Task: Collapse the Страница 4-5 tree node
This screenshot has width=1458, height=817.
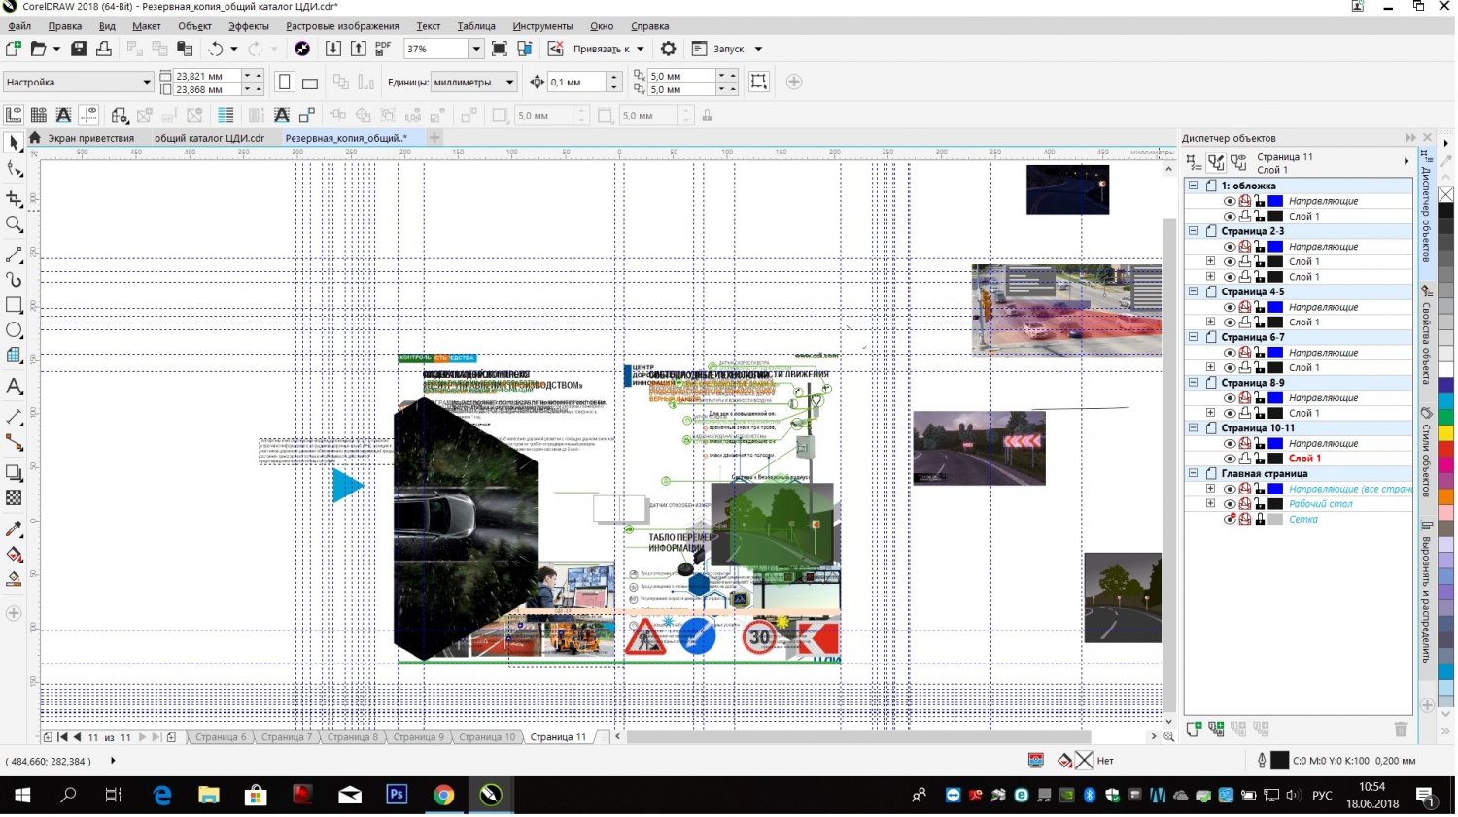Action: [1193, 291]
